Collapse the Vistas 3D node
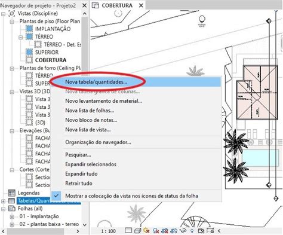 click(x=12, y=92)
